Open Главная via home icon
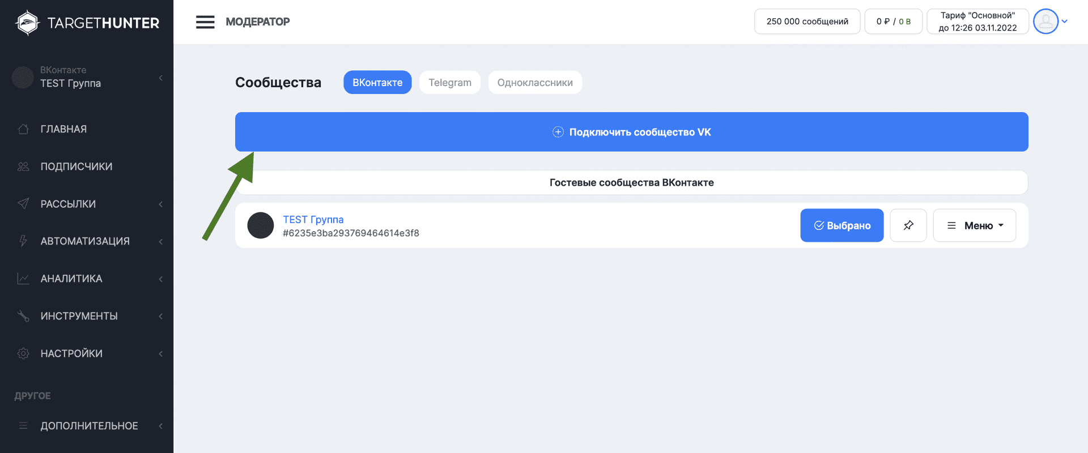 23,129
